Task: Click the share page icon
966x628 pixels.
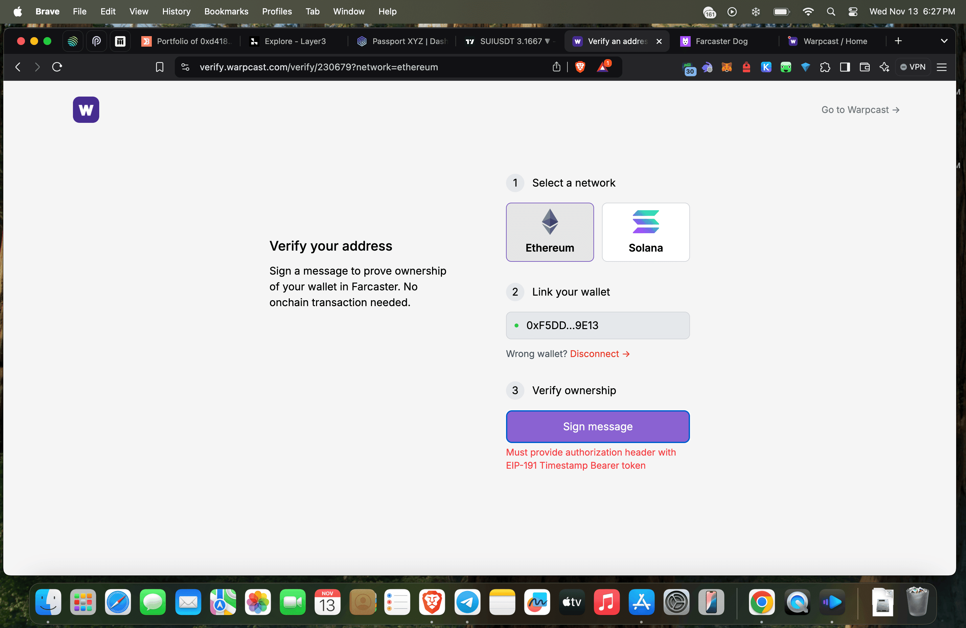Action: point(556,67)
